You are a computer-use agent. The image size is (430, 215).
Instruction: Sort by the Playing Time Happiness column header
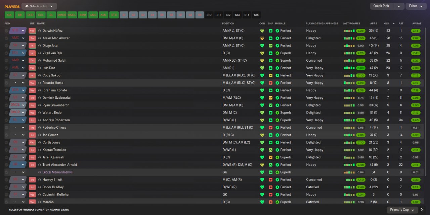[x=321, y=23]
